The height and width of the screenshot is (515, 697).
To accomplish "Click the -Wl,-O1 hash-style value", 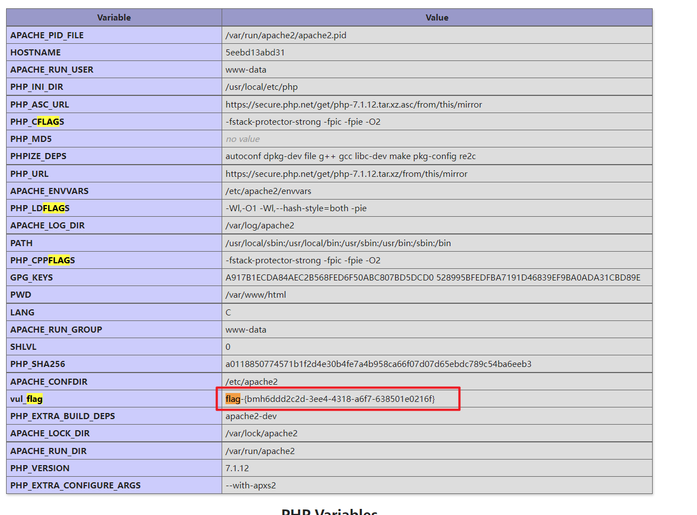I will [296, 208].
